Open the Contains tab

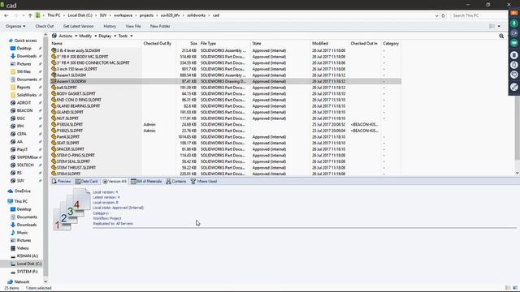176,182
